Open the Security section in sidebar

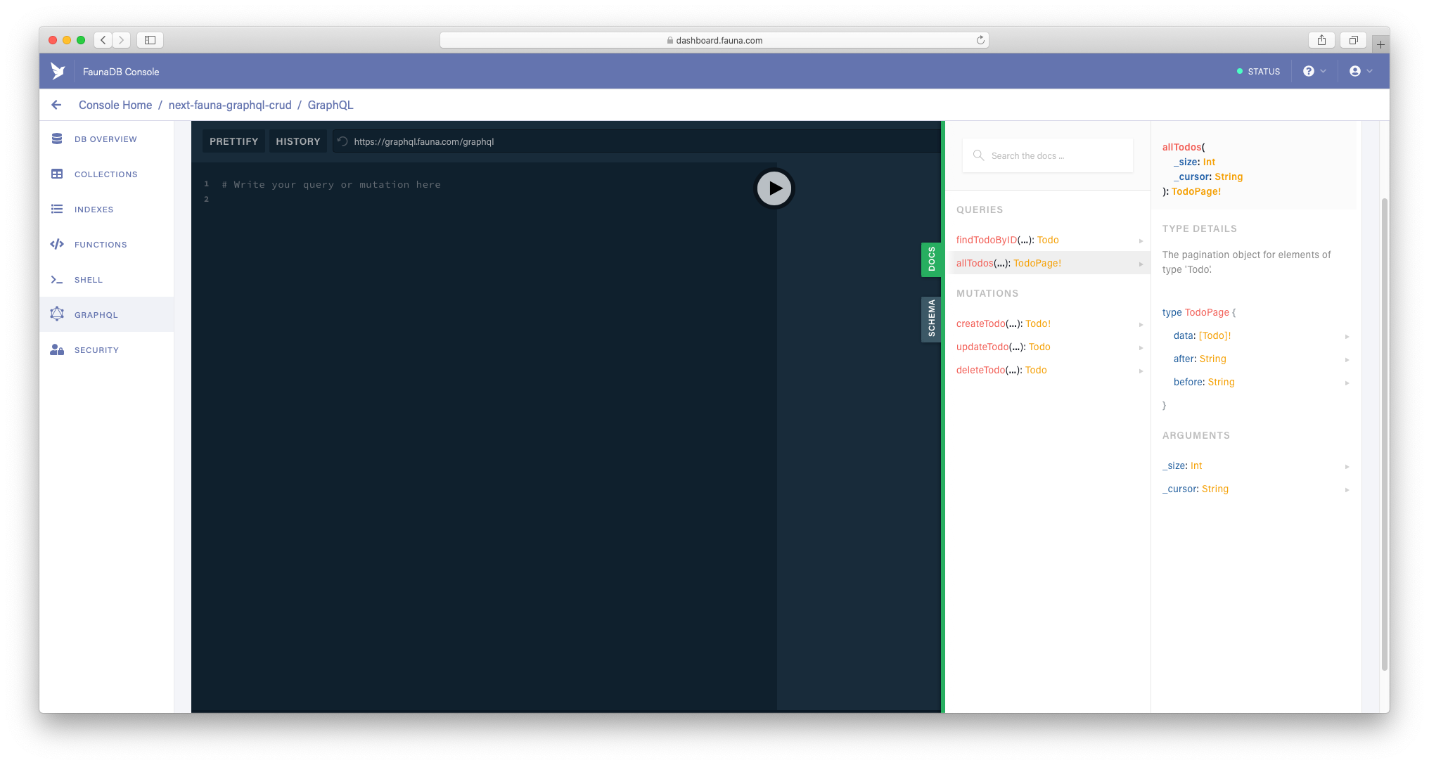point(96,349)
